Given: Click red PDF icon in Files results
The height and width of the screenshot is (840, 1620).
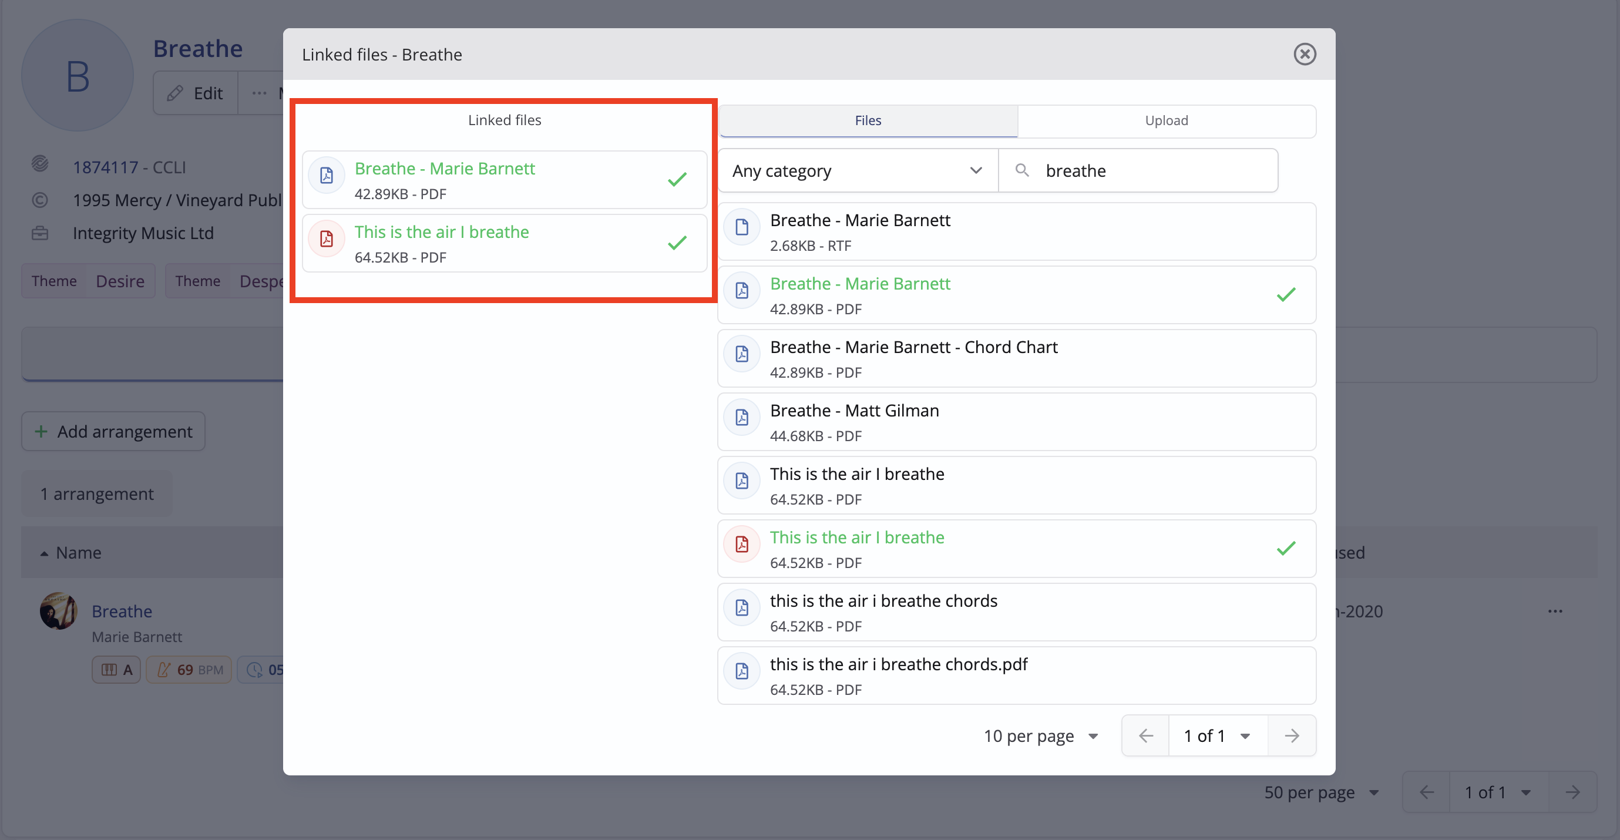Looking at the screenshot, I should pos(742,545).
